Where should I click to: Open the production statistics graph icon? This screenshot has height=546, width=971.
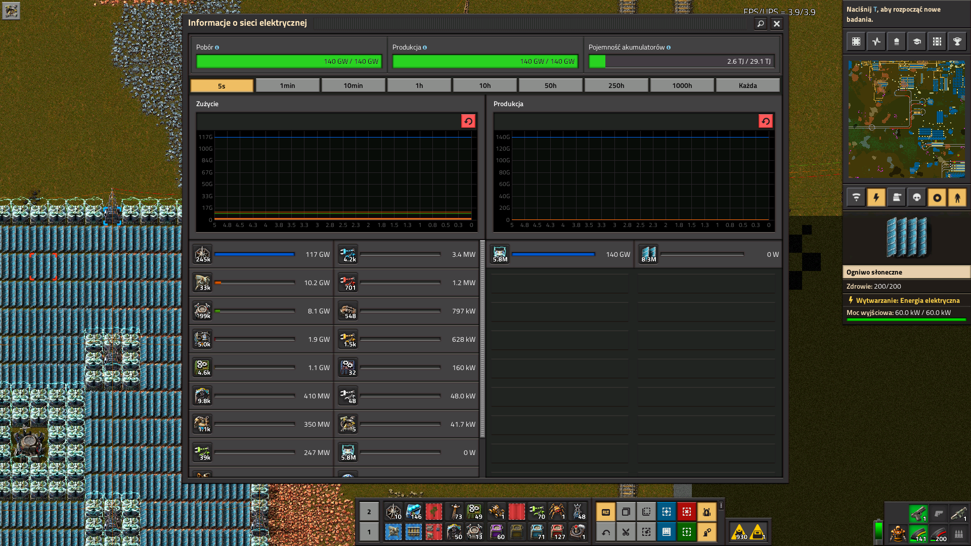876,41
